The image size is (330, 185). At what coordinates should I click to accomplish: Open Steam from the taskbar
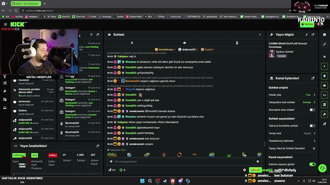(165, 181)
